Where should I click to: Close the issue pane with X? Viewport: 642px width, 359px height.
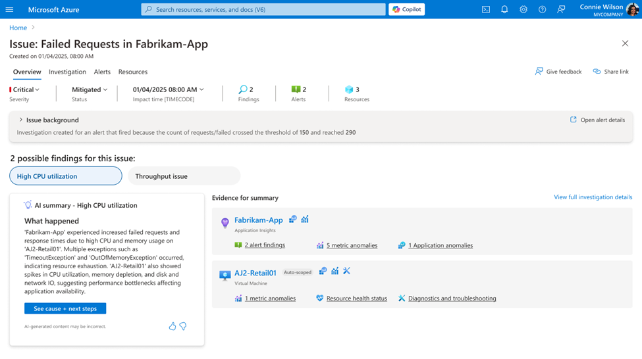point(625,43)
